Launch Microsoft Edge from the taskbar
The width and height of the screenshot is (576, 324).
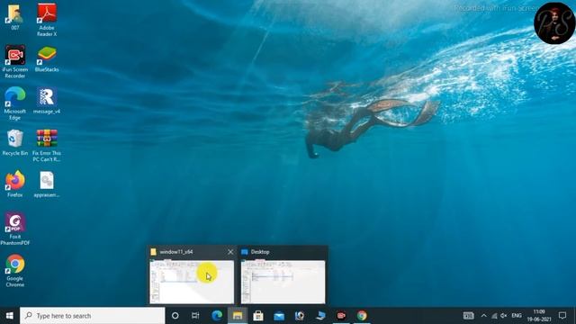click(217, 316)
